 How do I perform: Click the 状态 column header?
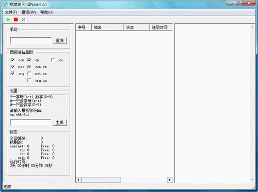(137, 27)
